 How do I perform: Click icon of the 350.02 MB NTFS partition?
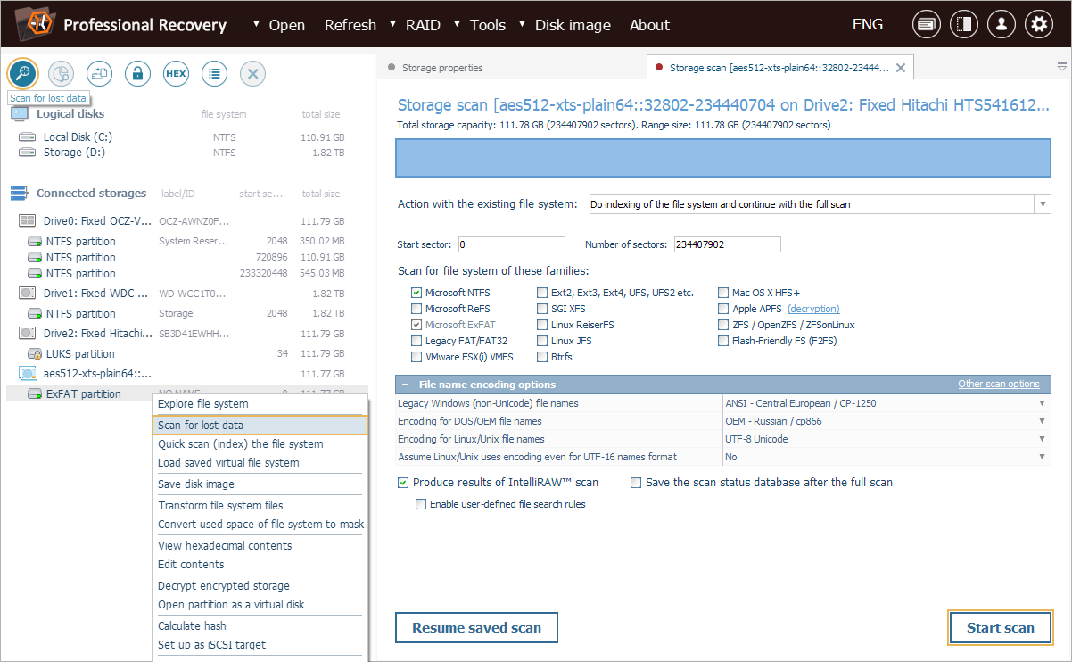tap(36, 242)
